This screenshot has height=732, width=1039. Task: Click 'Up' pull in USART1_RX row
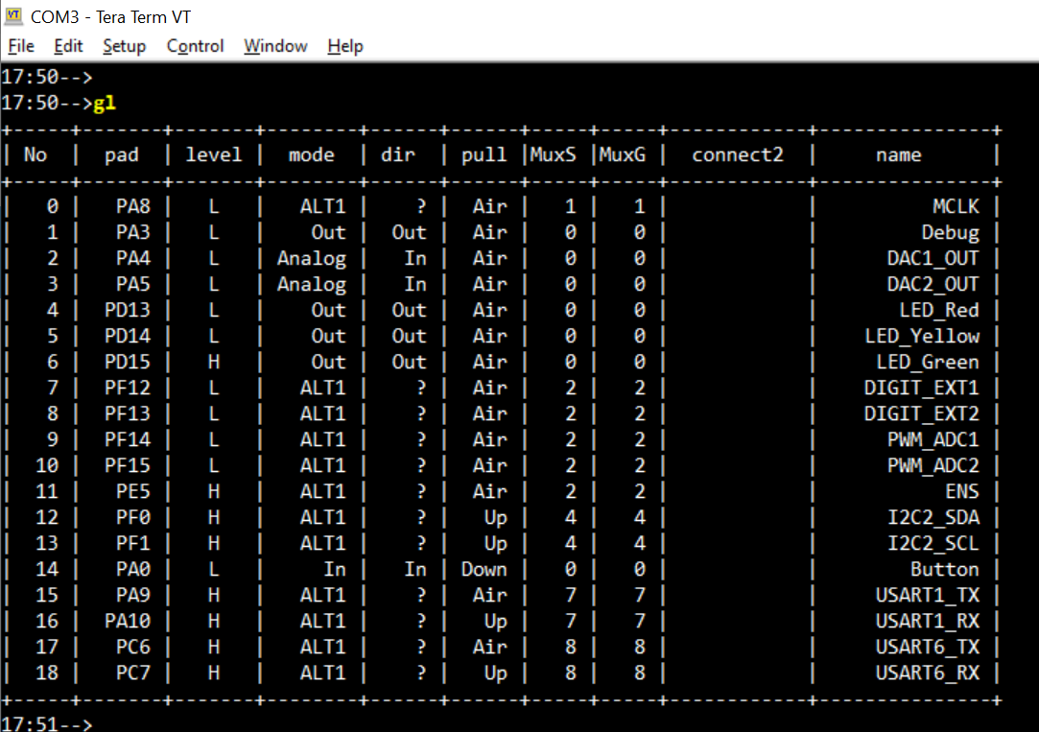pyautogui.click(x=495, y=622)
